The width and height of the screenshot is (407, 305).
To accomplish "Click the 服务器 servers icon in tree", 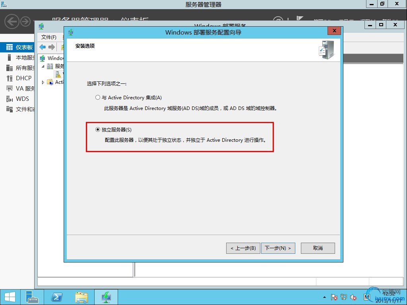I will point(50,66).
